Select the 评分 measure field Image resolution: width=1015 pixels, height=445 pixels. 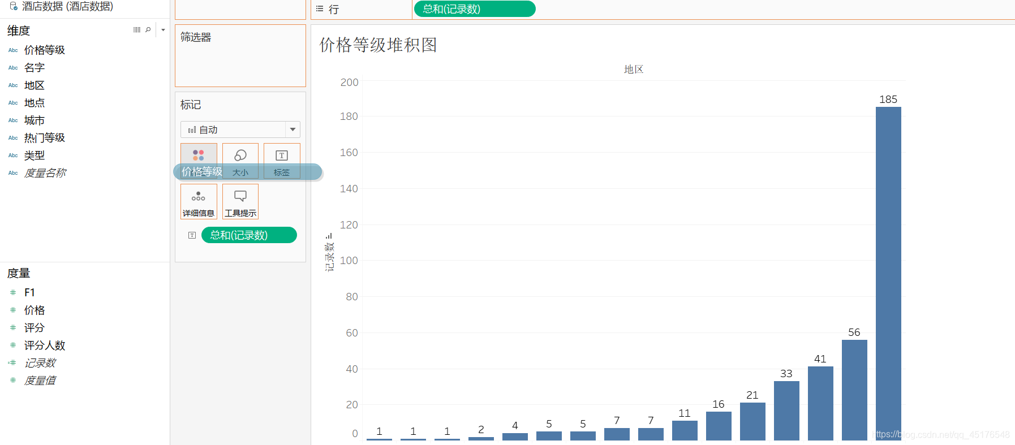(x=35, y=327)
